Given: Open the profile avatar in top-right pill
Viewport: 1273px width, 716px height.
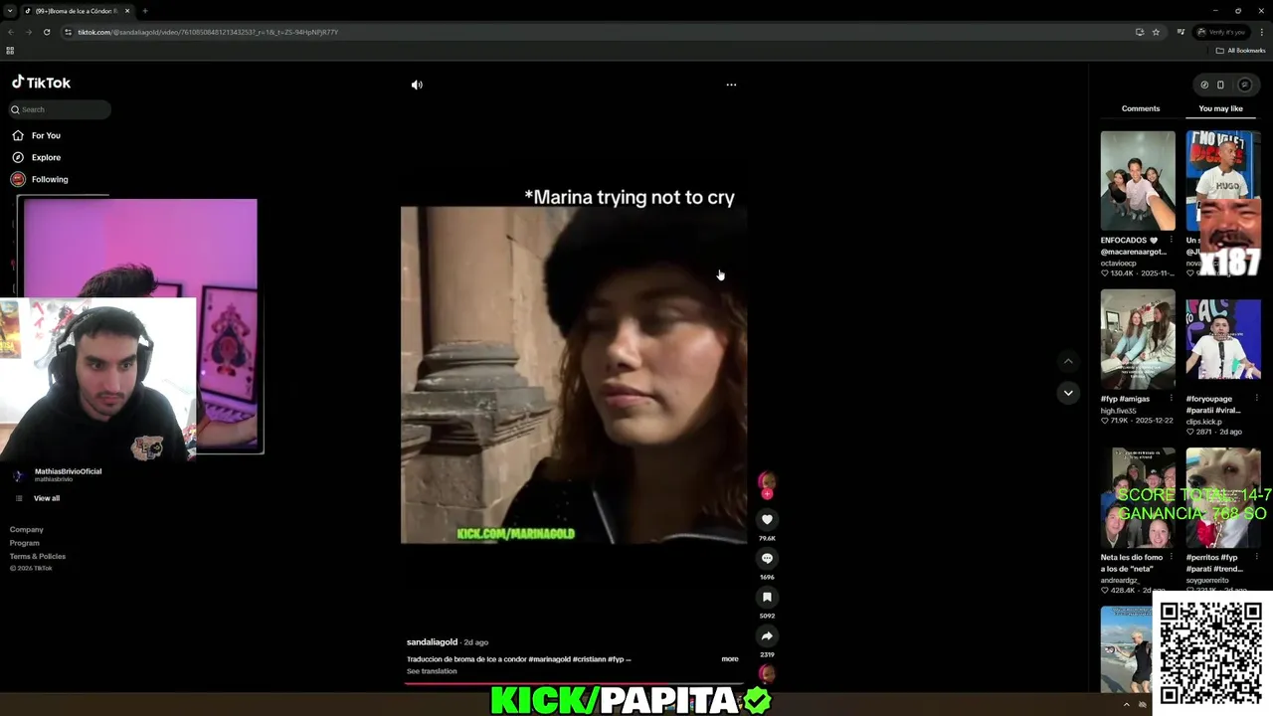Looking at the screenshot, I should 1244,85.
